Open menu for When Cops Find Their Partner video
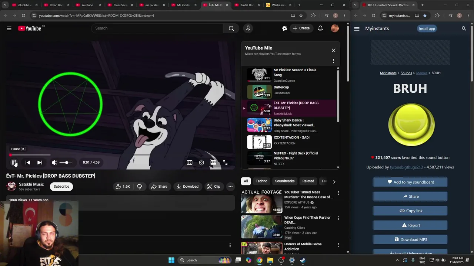The height and width of the screenshot is (266, 474). [338, 218]
